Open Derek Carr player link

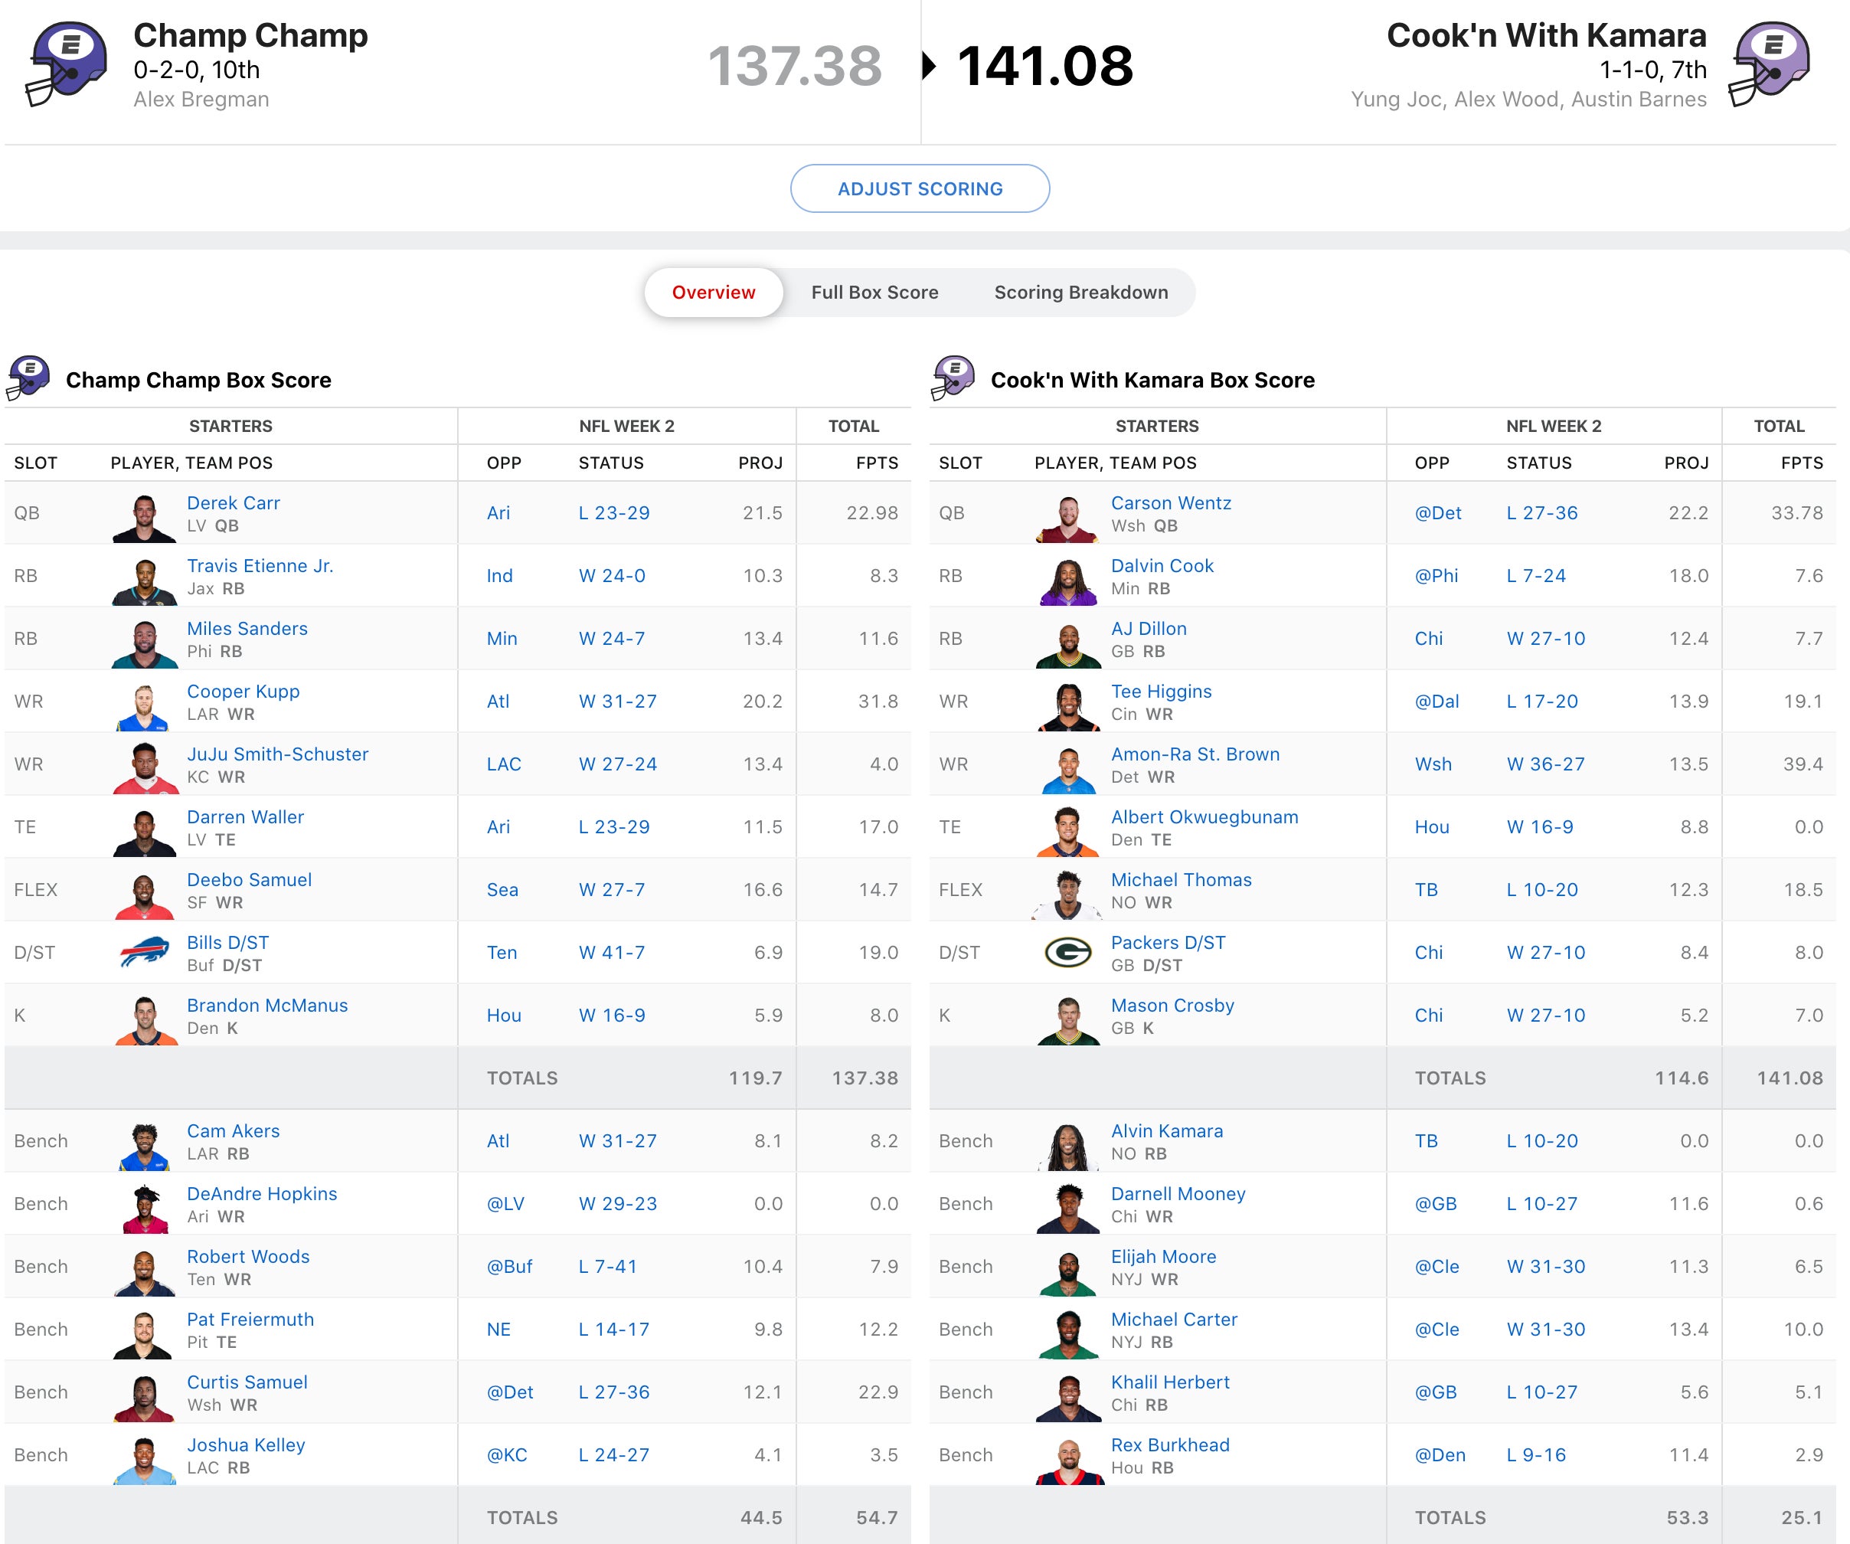tap(233, 503)
